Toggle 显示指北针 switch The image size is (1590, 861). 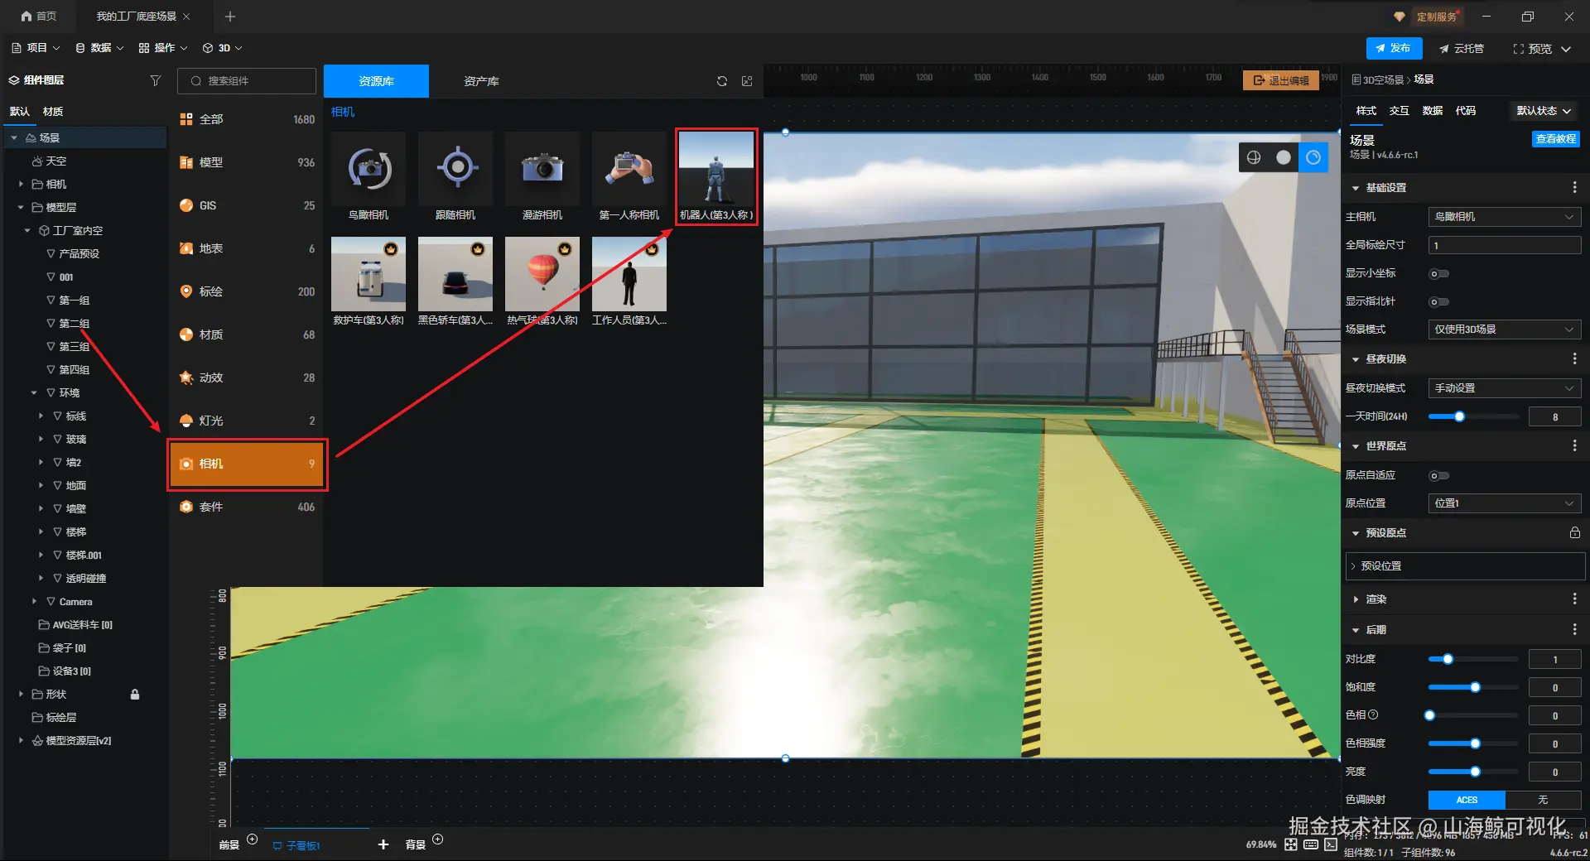pos(1439,301)
